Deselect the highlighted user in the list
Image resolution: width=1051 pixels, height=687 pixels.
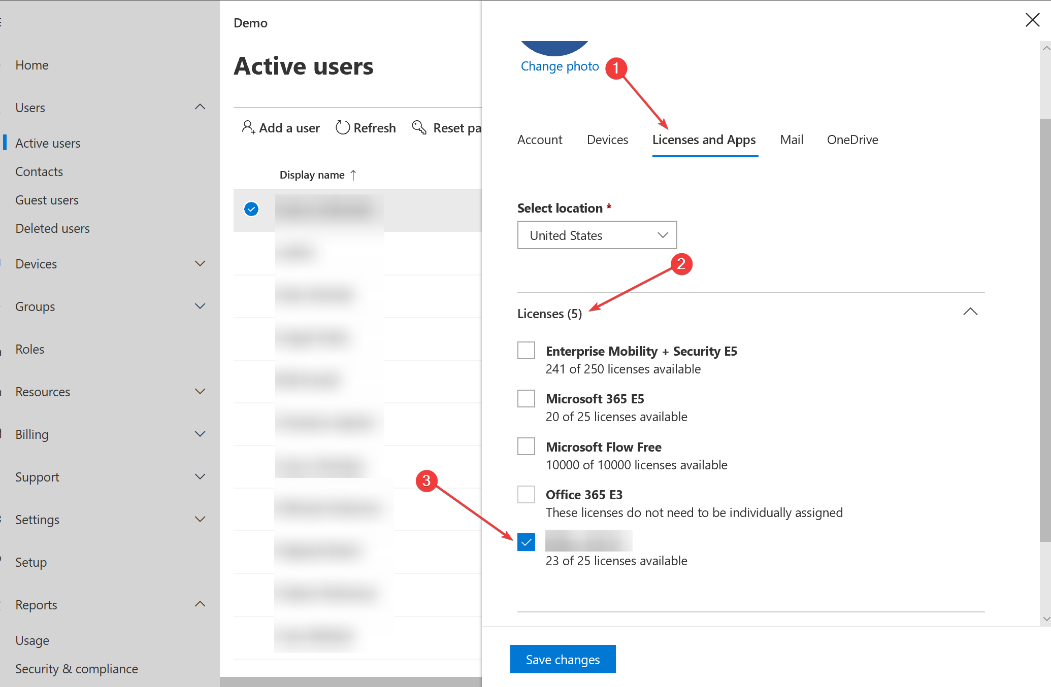click(251, 209)
